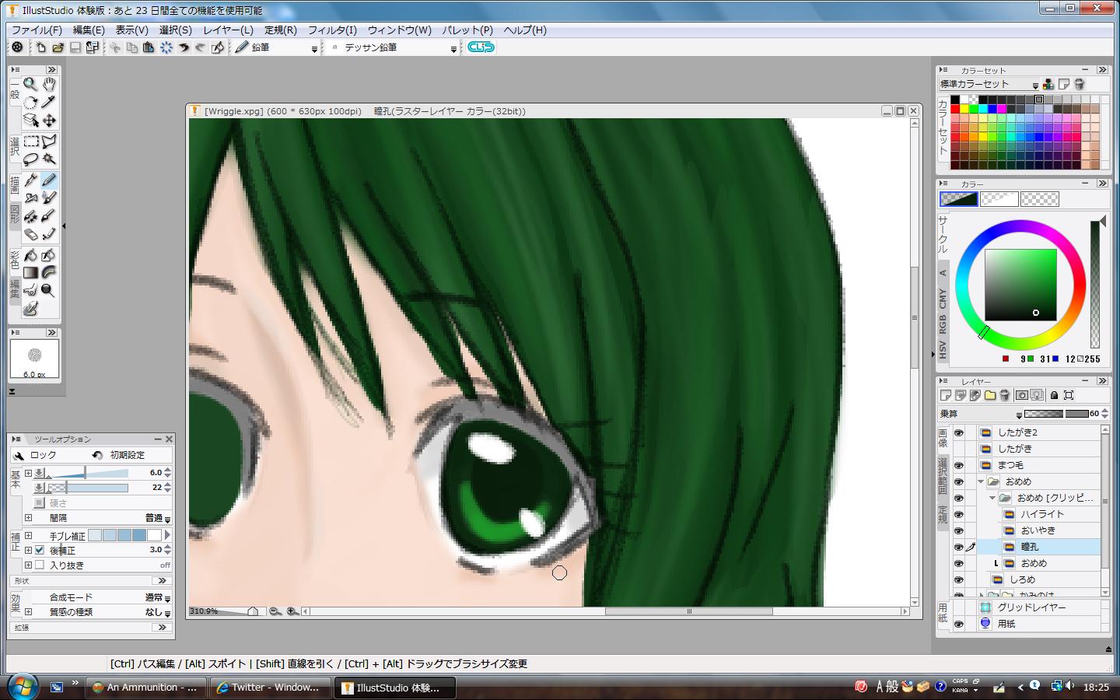Open the 鉛筆 tool dropdown in toolbar
Image resolution: width=1120 pixels, height=700 pixels.
coord(276,47)
